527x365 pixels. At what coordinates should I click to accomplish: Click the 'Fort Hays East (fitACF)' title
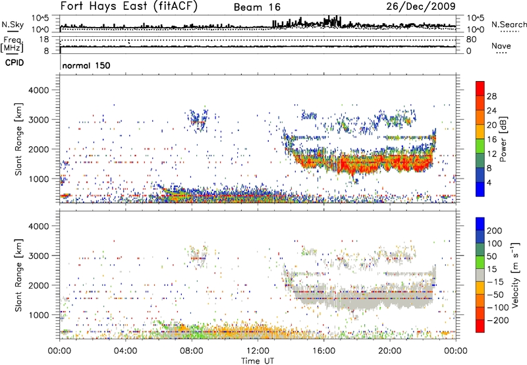pyautogui.click(x=129, y=7)
